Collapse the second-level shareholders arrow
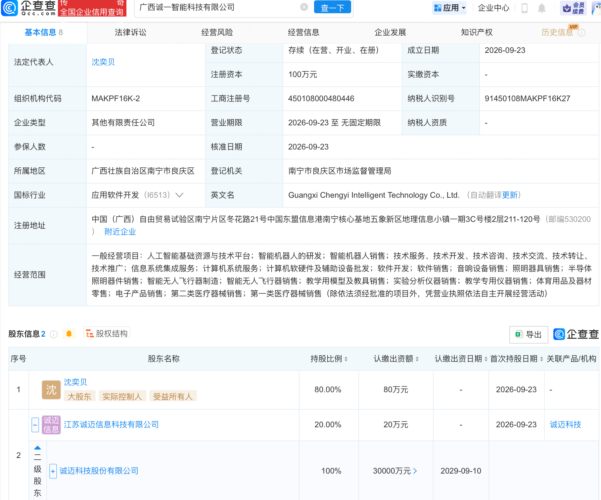601x500 pixels. click(38, 448)
